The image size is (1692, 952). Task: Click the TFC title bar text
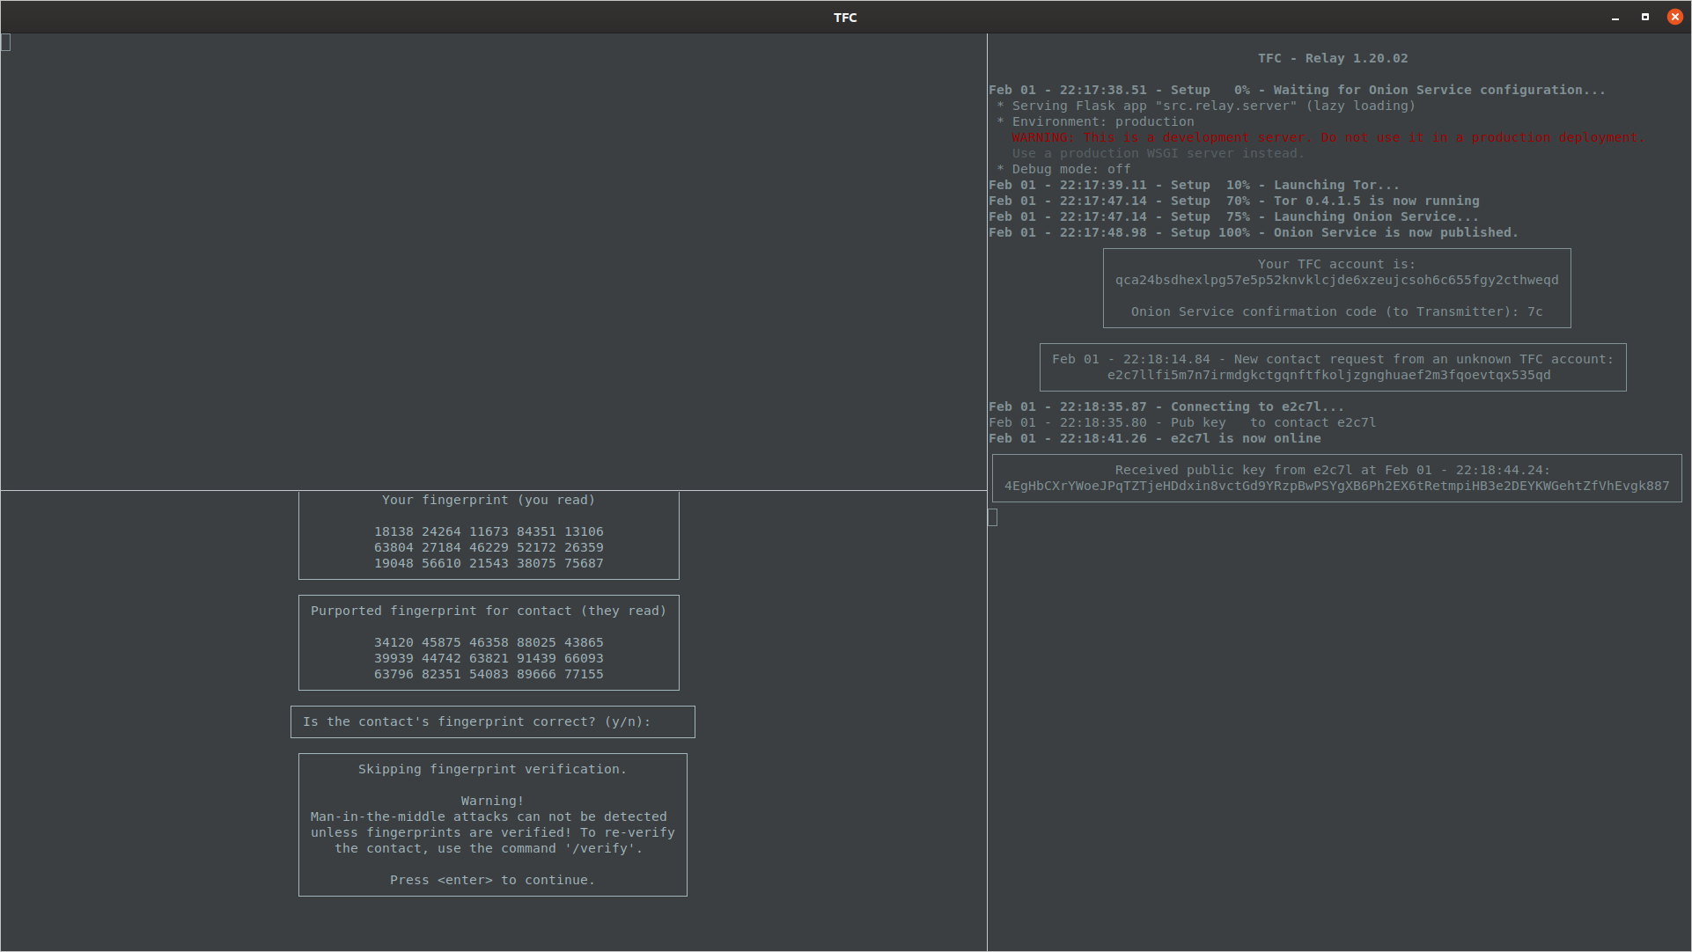pos(845,18)
